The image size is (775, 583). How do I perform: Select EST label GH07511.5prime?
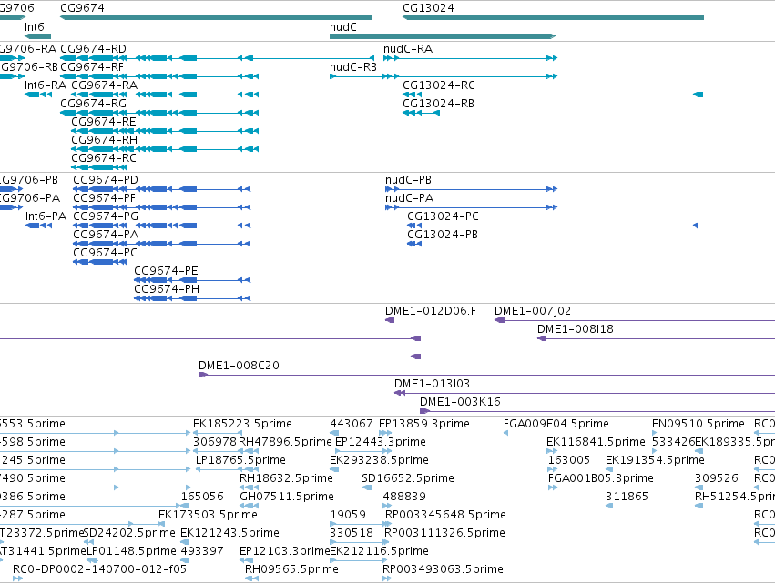pyautogui.click(x=287, y=498)
